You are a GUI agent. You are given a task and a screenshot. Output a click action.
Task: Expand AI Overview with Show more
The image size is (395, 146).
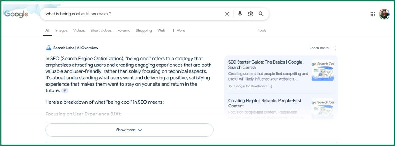[129, 130]
